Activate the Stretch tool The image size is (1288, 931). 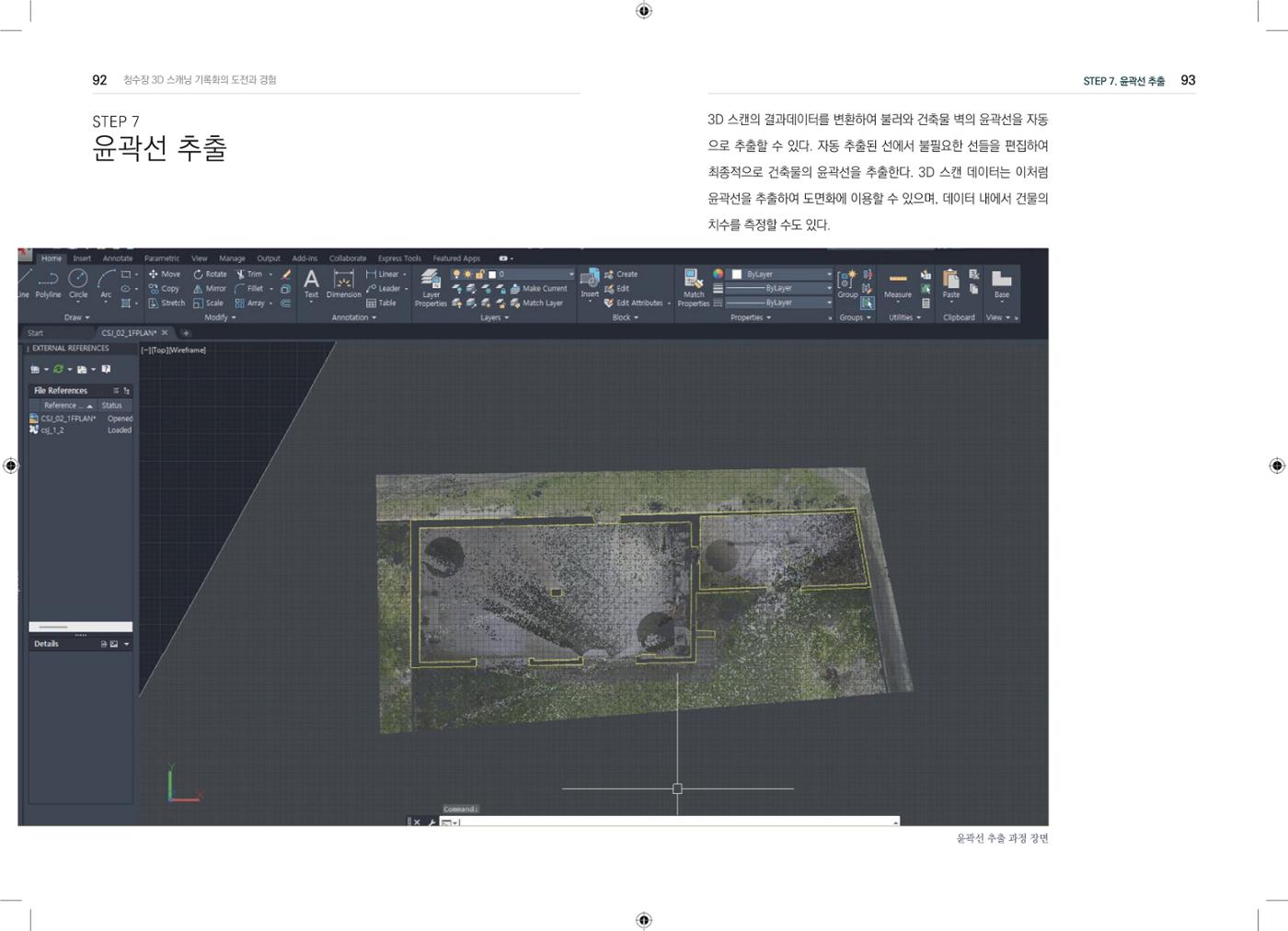167,303
